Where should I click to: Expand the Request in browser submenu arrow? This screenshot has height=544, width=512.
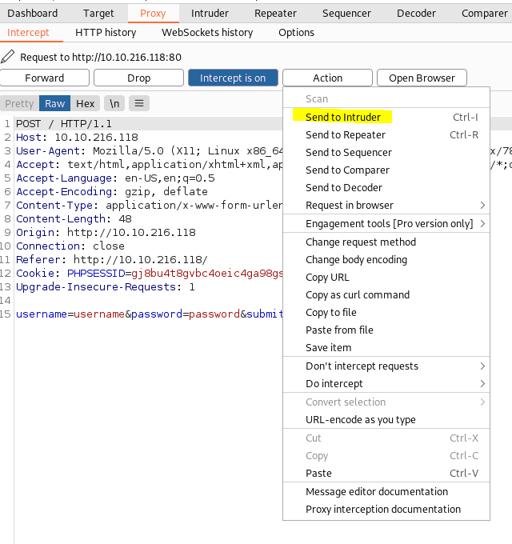482,206
